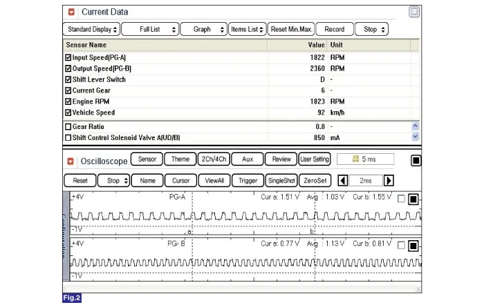
Task: Expand the Graph dropdown
Action: coord(204,29)
